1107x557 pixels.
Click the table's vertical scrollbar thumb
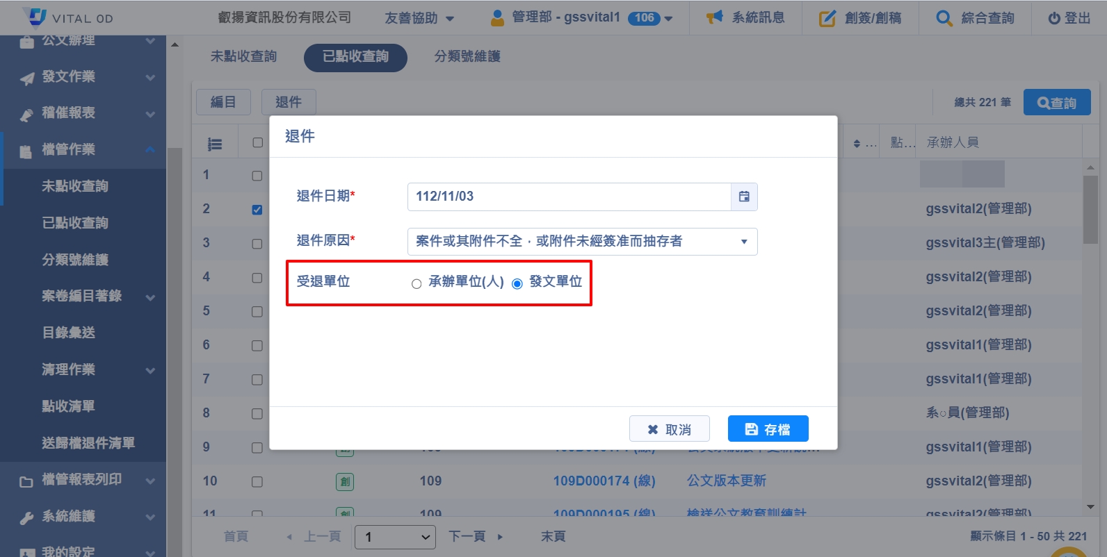1090,208
